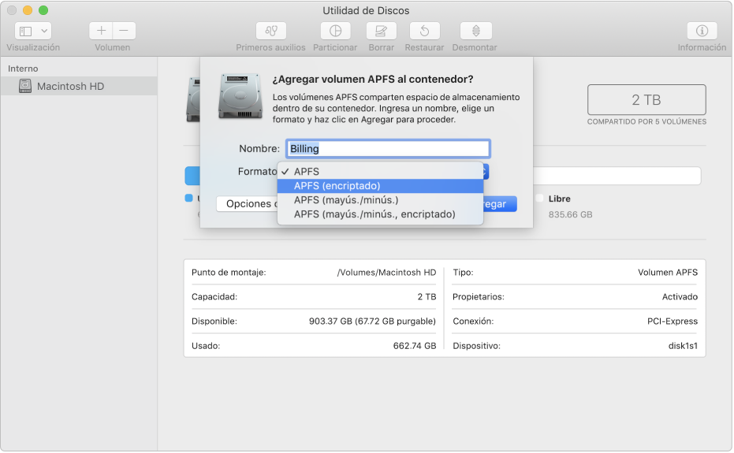
Task: Open the Opciones de tamaño button
Action: coord(248,203)
